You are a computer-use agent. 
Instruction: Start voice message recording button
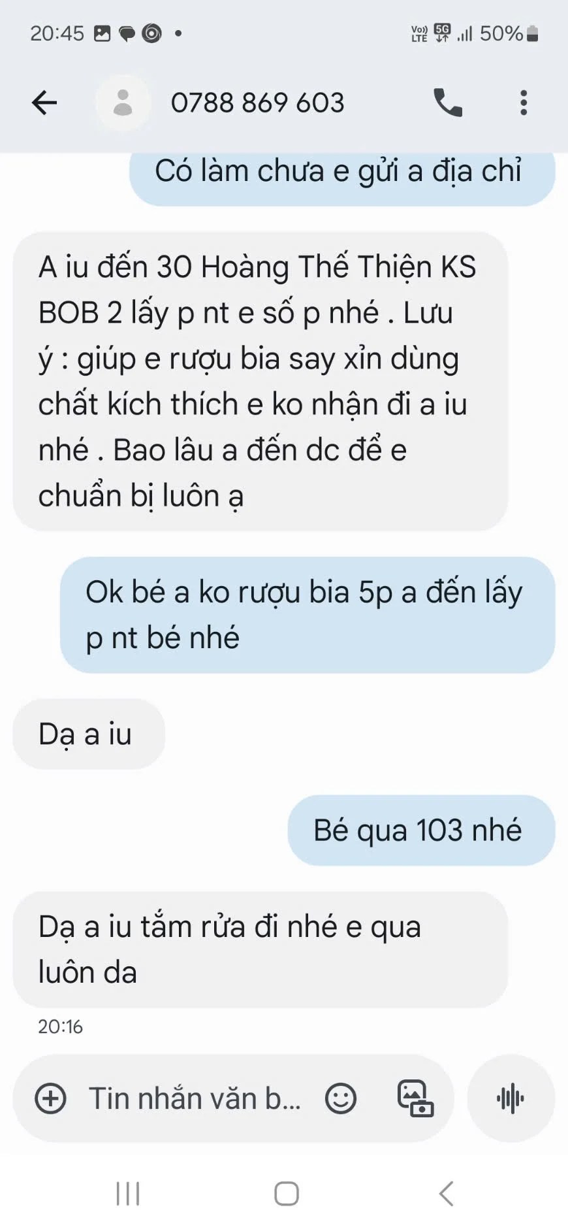tap(511, 1098)
